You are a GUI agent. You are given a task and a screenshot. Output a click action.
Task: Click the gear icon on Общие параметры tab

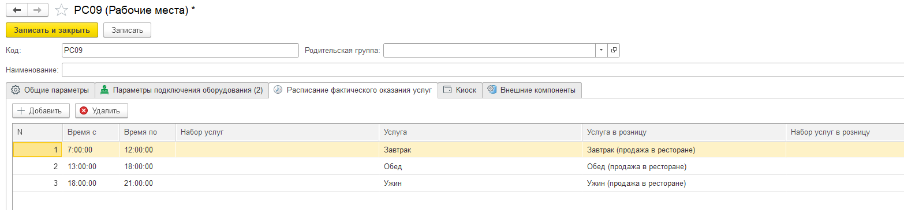coord(16,90)
